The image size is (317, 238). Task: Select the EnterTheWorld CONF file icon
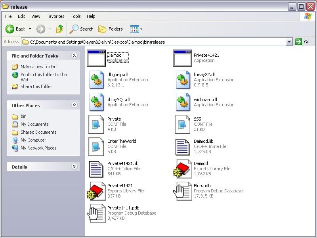coord(96,146)
